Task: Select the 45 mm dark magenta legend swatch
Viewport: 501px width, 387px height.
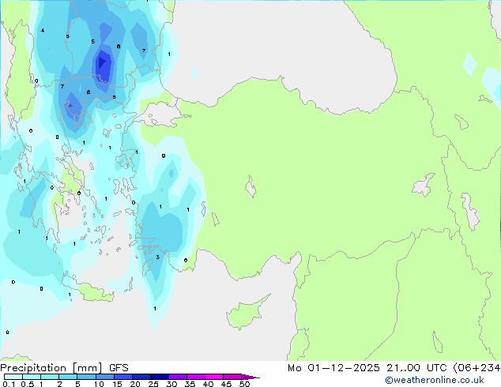Action: 232,377
